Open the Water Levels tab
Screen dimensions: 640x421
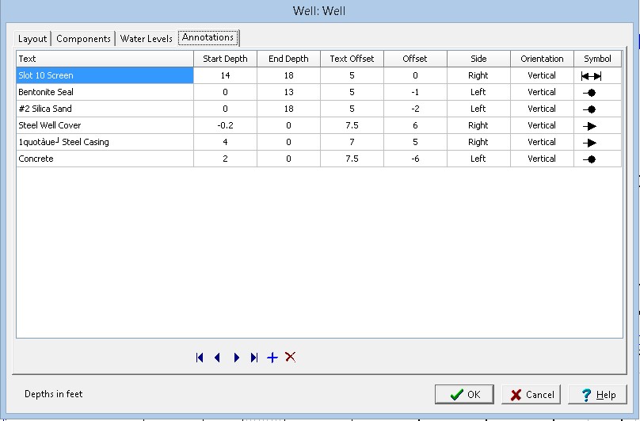tap(146, 39)
